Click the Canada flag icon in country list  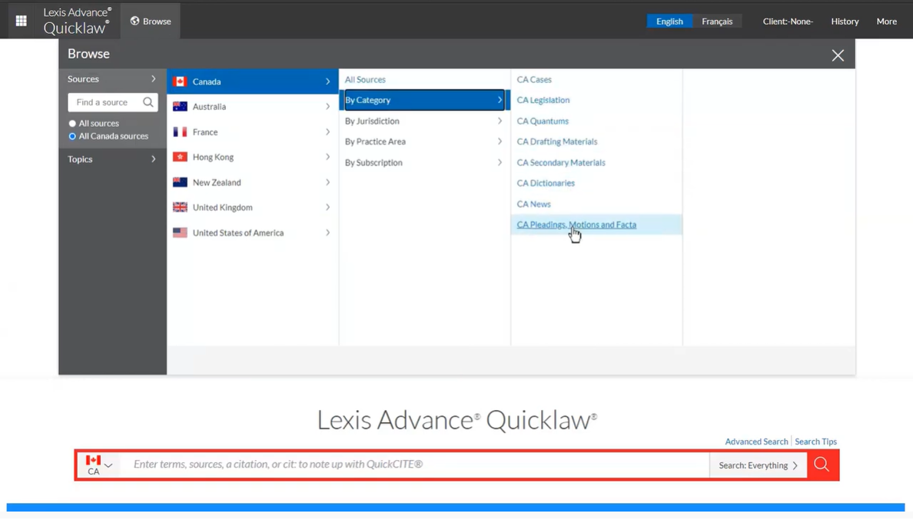tap(180, 82)
